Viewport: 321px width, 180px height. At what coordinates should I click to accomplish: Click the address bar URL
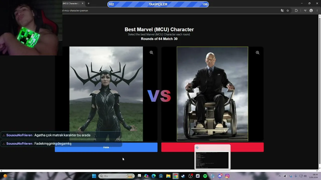(x=75, y=10)
